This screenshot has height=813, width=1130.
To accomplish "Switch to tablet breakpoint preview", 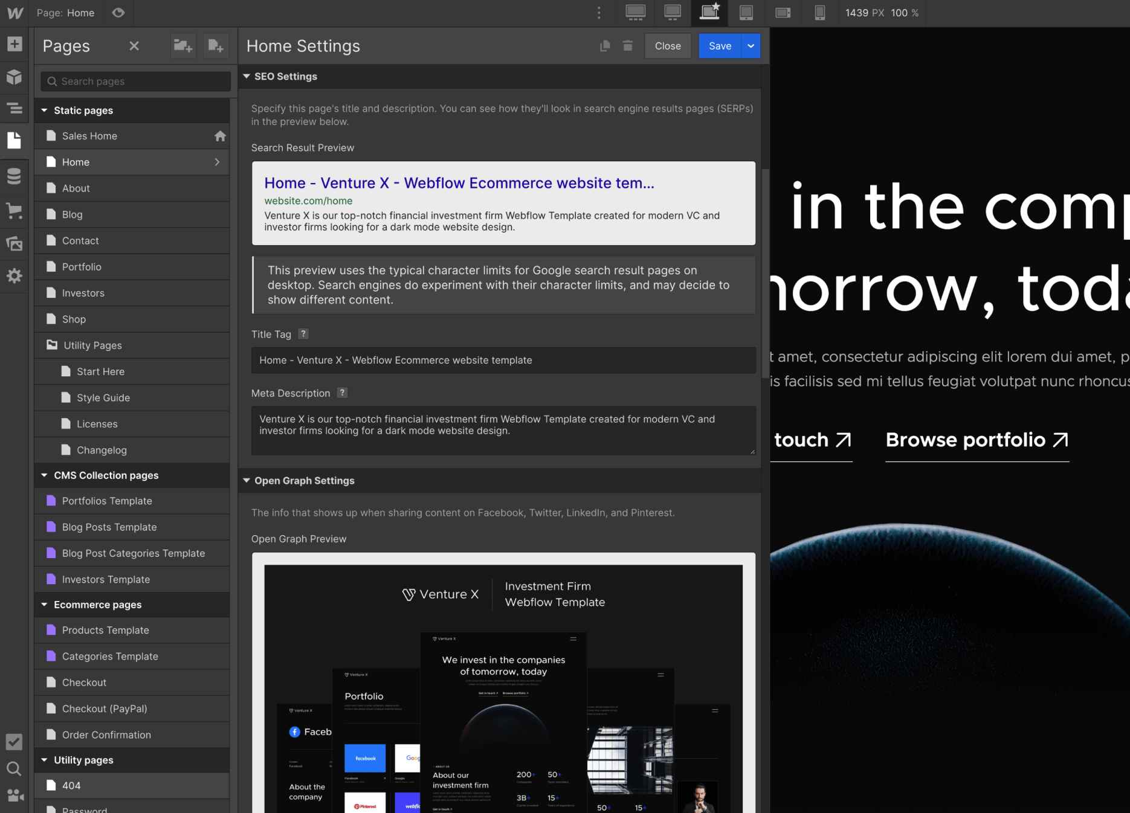I will tap(746, 13).
